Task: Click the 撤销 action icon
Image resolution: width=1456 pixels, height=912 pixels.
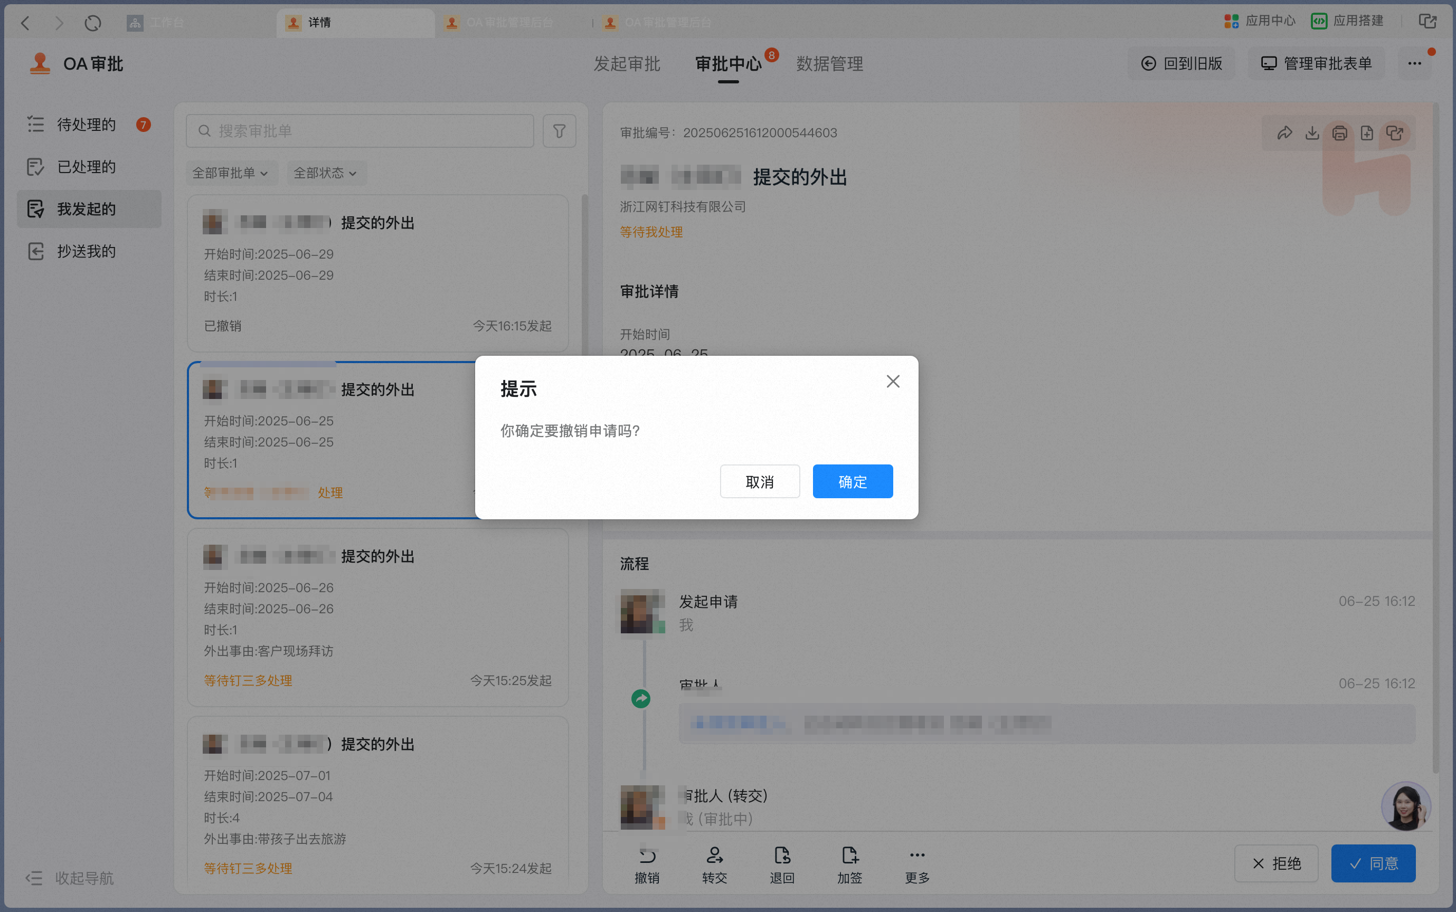Action: (647, 865)
